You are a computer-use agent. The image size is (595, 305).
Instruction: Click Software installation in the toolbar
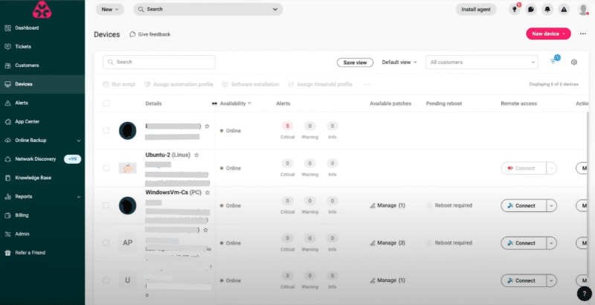pyautogui.click(x=251, y=85)
